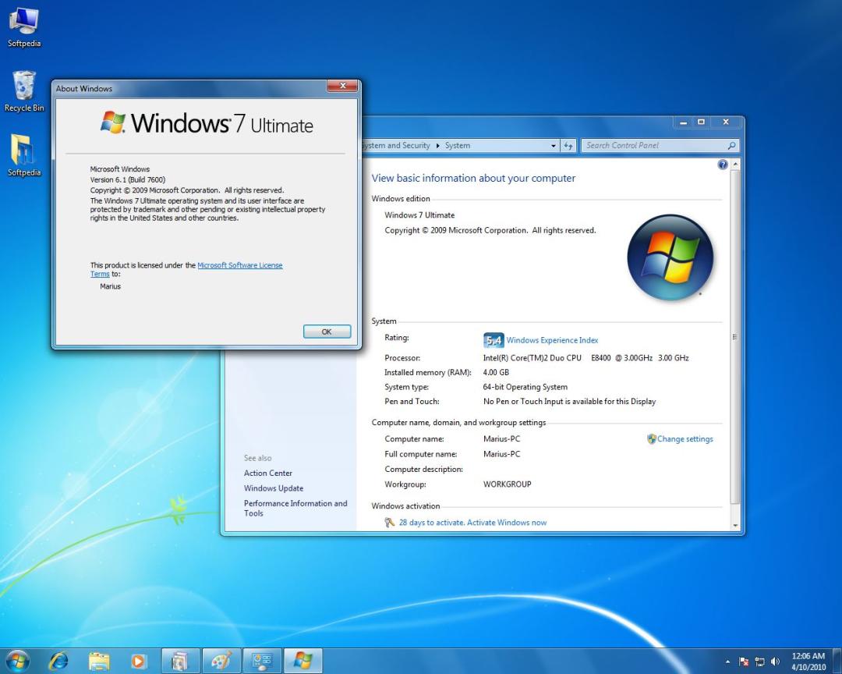Image resolution: width=842 pixels, height=674 pixels.
Task: Launch Internet Explorer from the taskbar
Action: [58, 661]
